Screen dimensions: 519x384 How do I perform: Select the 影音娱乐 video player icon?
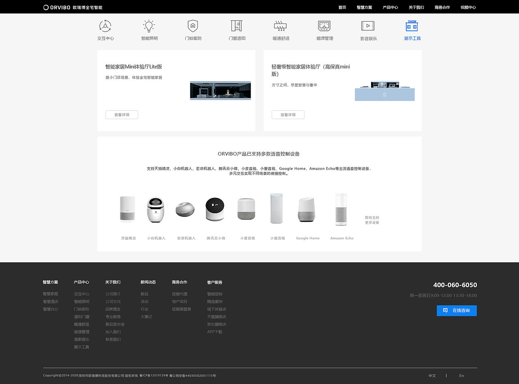click(x=368, y=26)
